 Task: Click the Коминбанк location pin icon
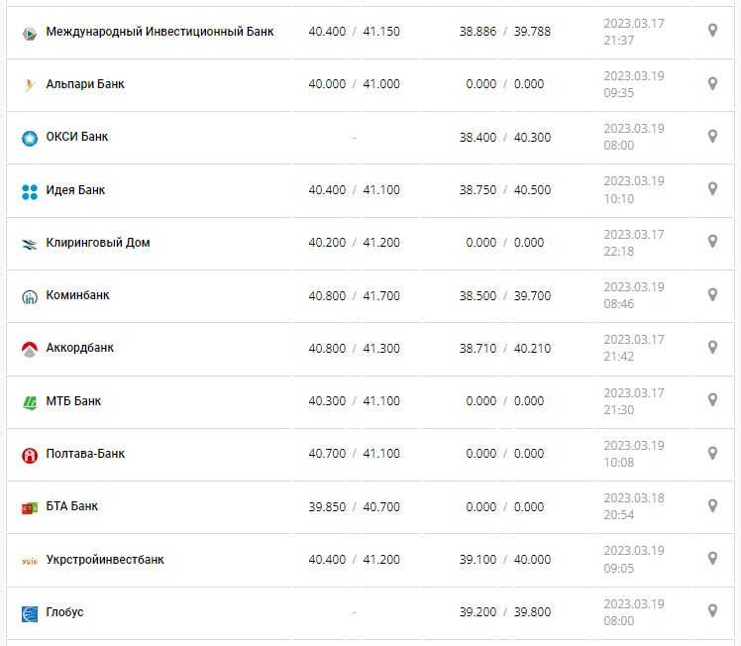click(x=712, y=295)
